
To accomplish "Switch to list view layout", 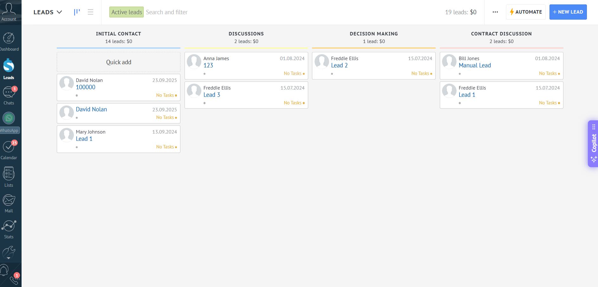I will (x=91, y=12).
